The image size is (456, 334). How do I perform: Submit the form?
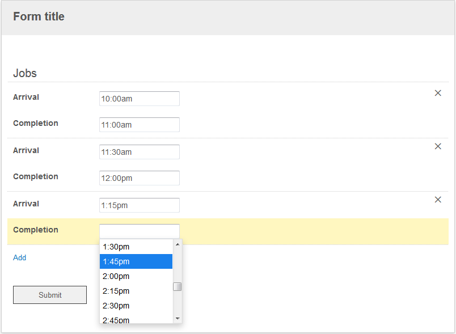pyautogui.click(x=50, y=295)
